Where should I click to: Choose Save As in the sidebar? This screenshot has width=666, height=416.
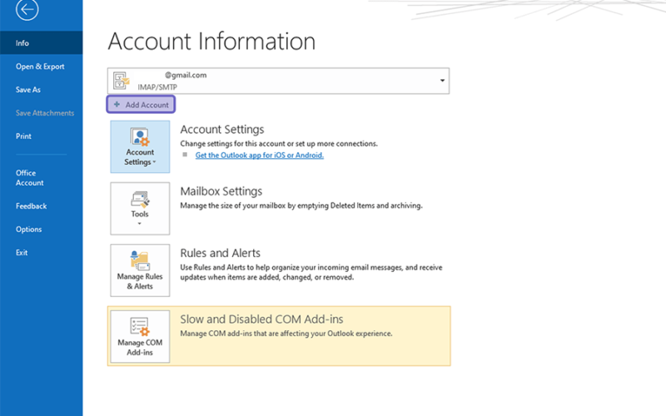pos(41,90)
